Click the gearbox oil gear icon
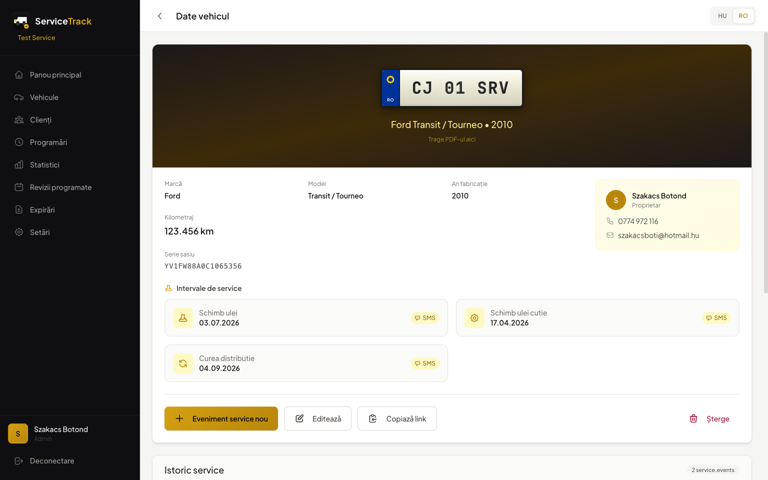The width and height of the screenshot is (768, 480). click(x=474, y=318)
